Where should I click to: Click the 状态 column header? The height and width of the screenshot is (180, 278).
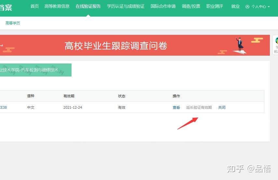click(122, 96)
